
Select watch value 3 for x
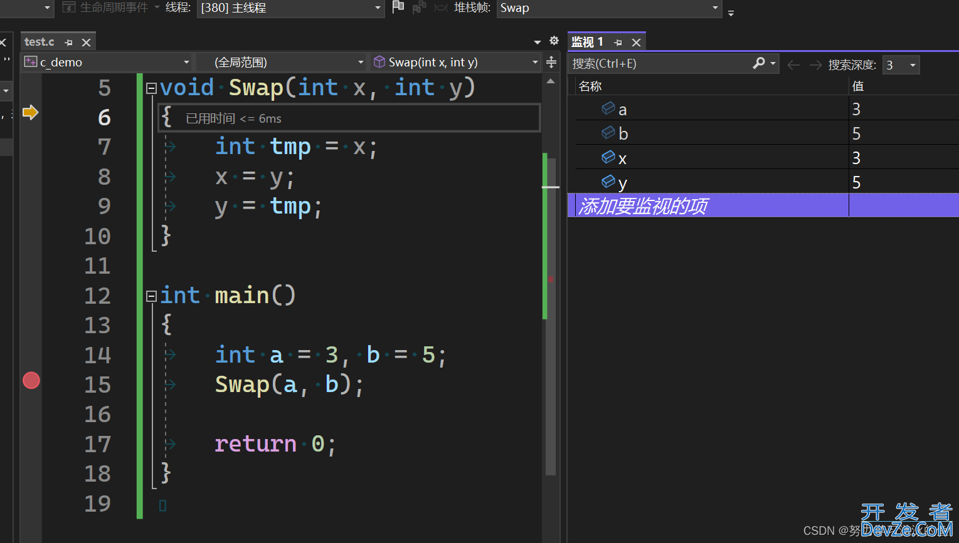click(x=856, y=158)
